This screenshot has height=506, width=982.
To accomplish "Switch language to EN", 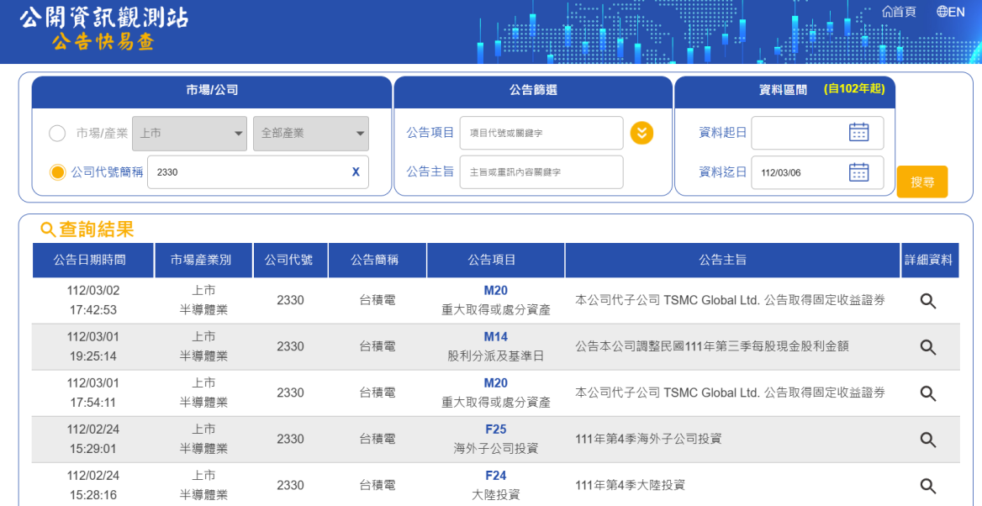I will click(951, 12).
